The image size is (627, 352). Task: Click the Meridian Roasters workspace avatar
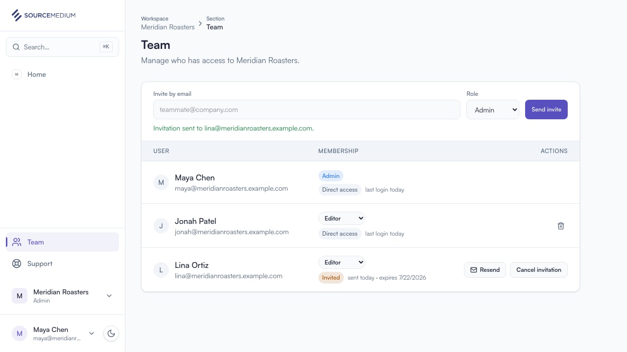pos(20,296)
